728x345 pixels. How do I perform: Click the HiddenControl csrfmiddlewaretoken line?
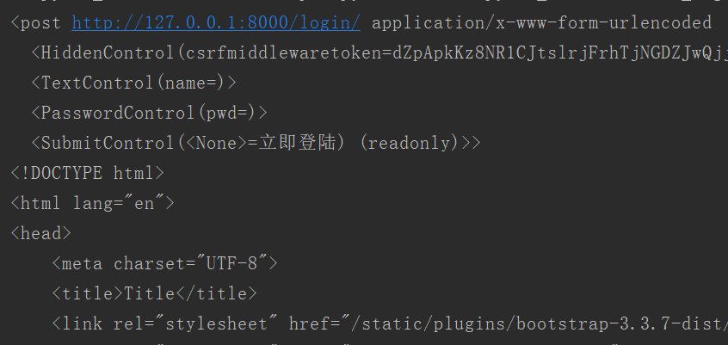(x=379, y=53)
